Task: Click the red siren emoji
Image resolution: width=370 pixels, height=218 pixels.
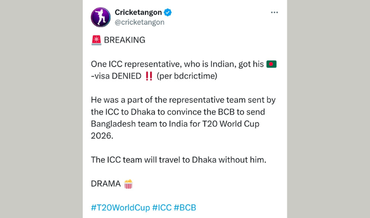Action: 96,40
